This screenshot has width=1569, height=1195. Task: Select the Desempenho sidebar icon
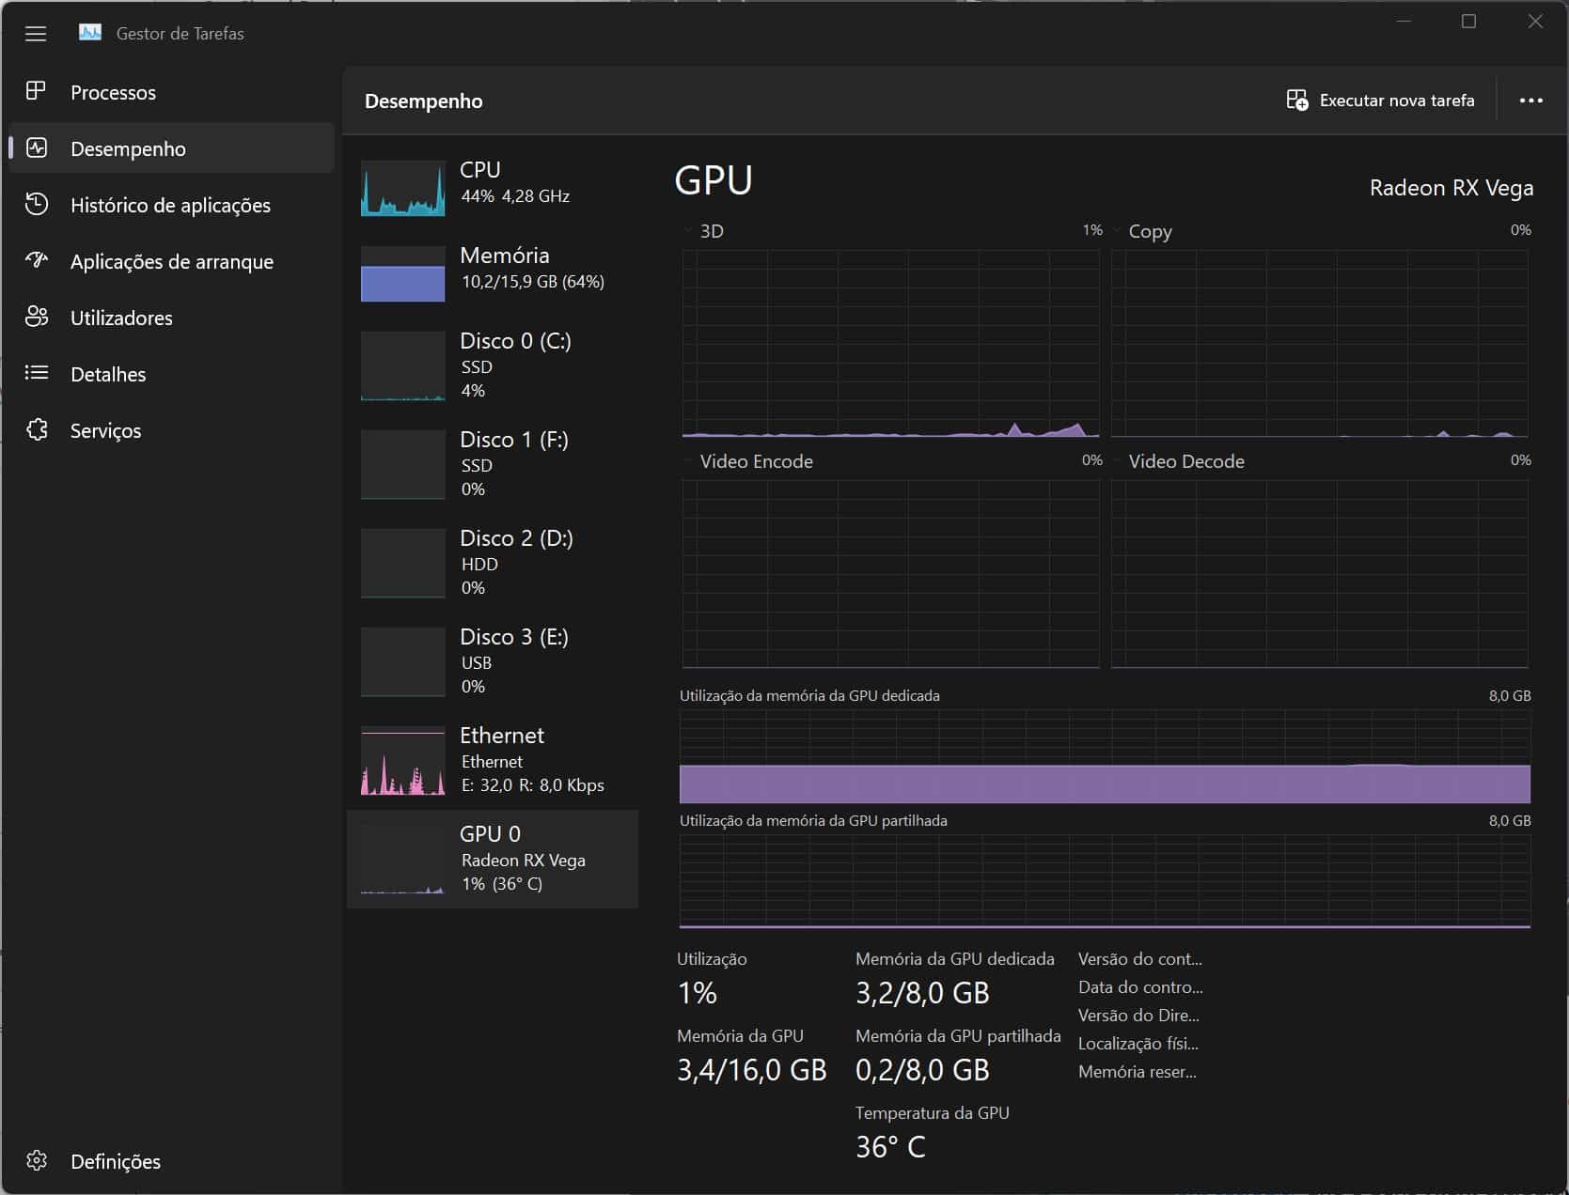(37, 147)
